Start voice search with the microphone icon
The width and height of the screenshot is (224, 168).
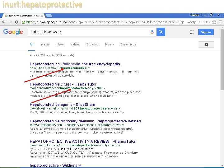click(x=152, y=32)
